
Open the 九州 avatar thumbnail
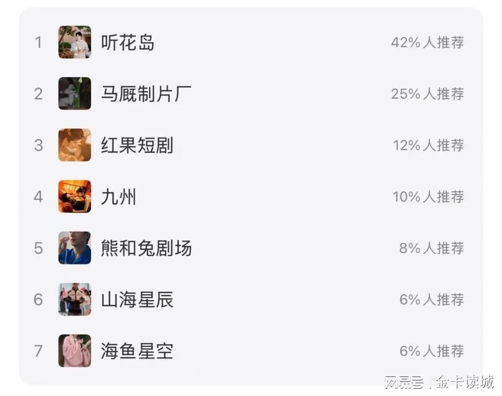point(75,196)
